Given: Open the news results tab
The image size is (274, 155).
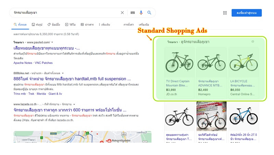Looking at the screenshot, I should click(x=87, y=25).
